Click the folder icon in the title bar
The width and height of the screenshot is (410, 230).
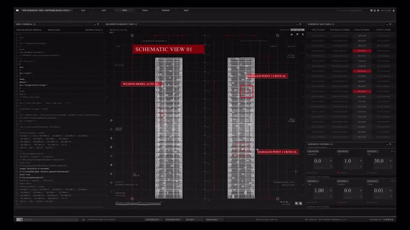click(17, 10)
